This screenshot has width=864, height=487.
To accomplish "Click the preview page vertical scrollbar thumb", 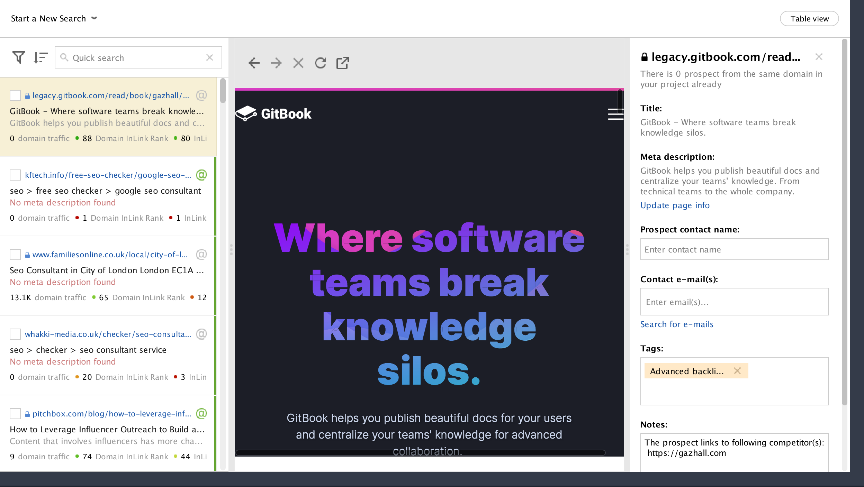I will point(620,101).
